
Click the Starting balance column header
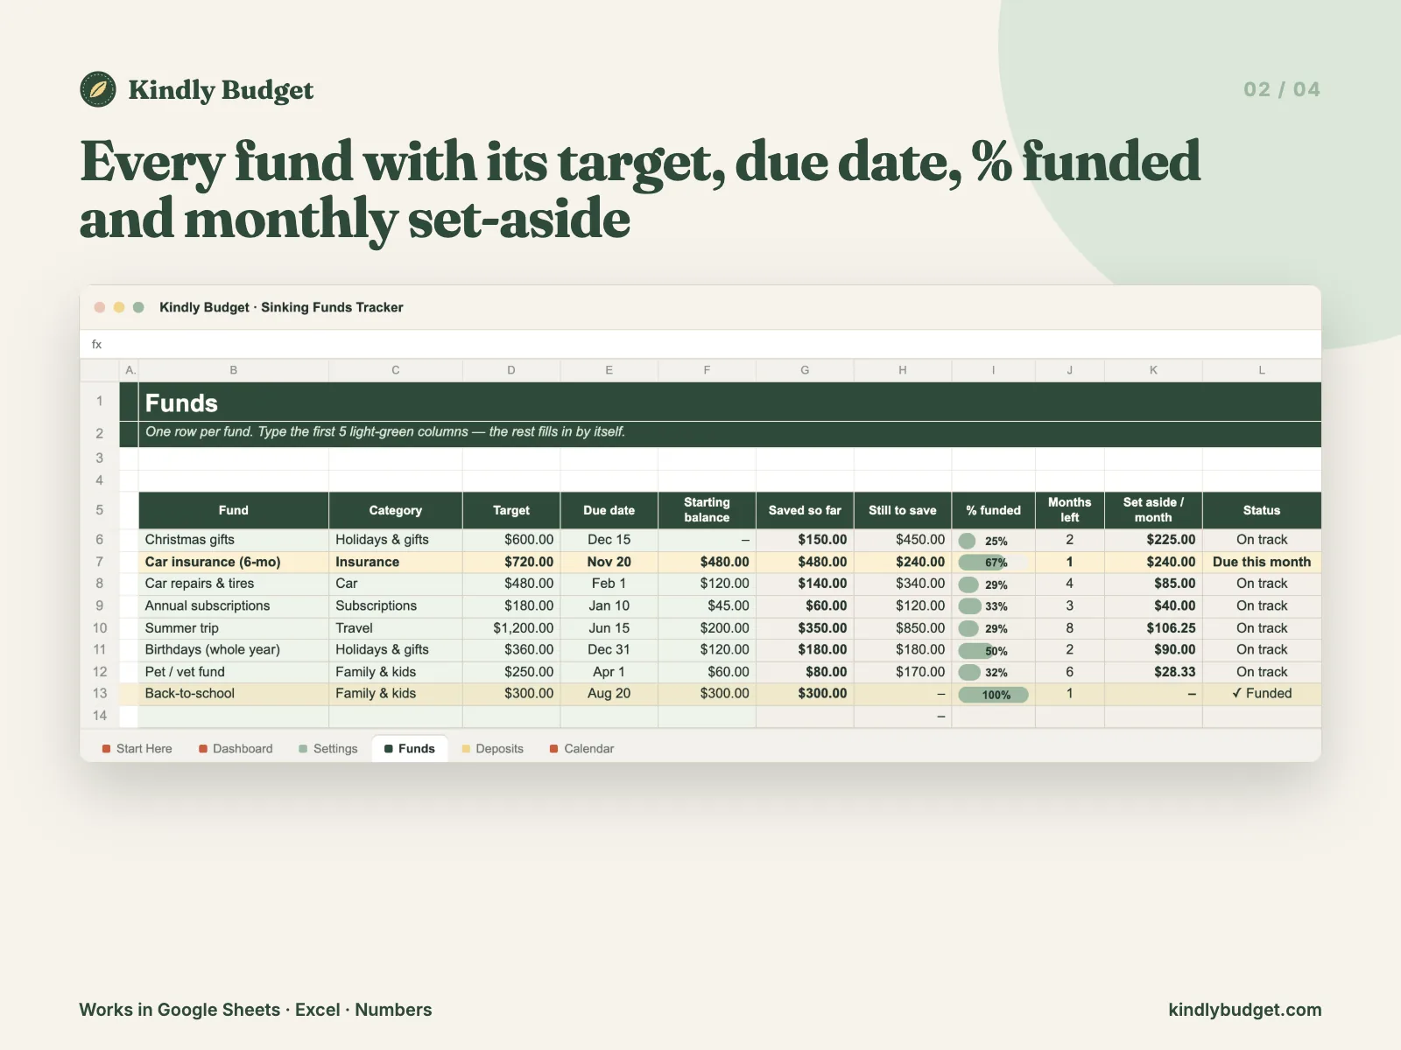pyautogui.click(x=707, y=510)
